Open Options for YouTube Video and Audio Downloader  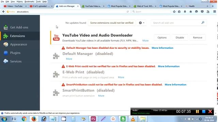click(162, 38)
